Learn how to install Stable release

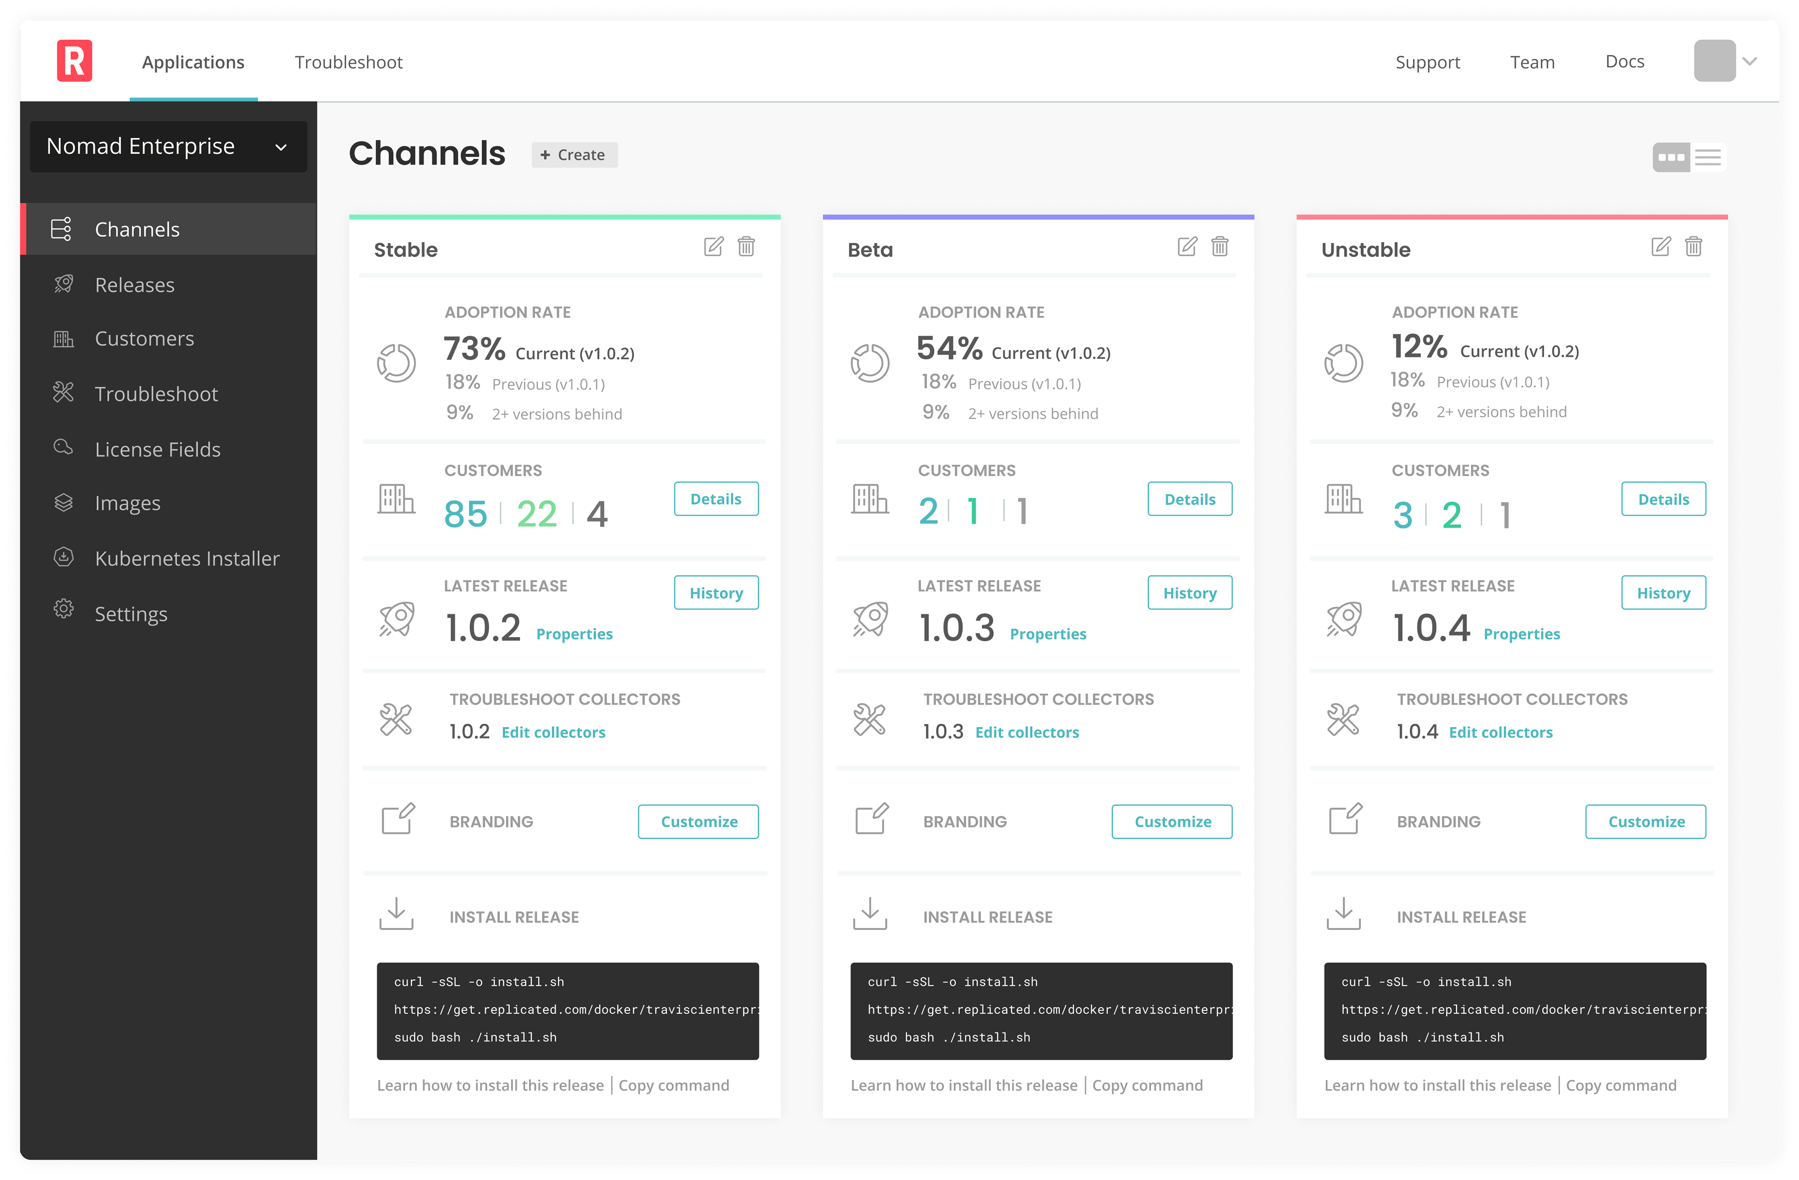491,1085
